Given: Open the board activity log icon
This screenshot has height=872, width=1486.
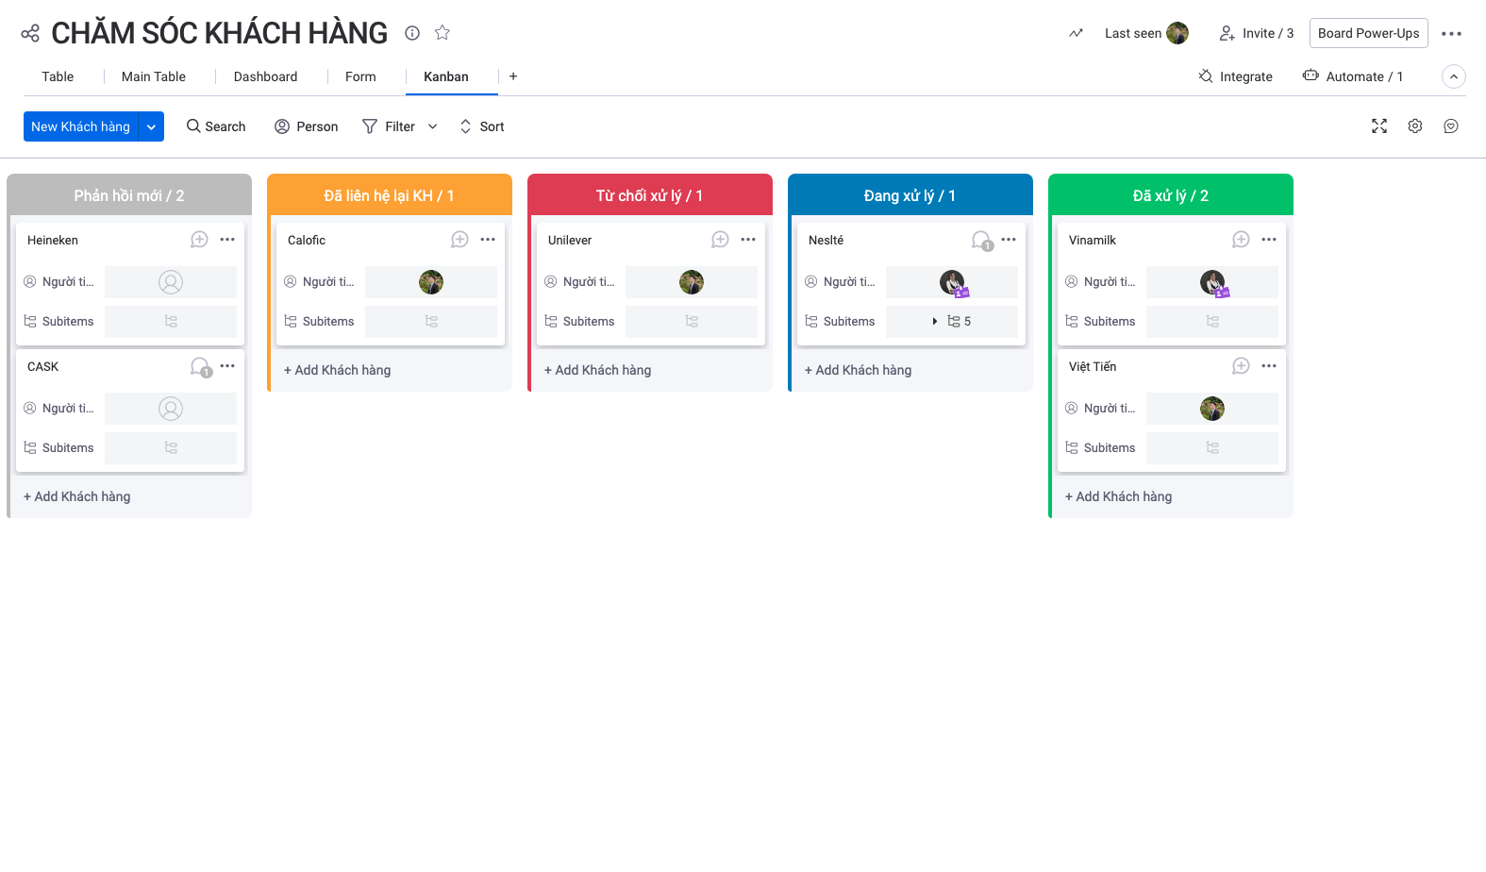Looking at the screenshot, I should [x=1076, y=33].
